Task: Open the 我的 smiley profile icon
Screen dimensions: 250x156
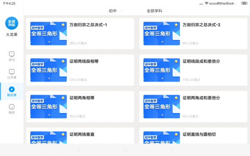Action: (12, 107)
